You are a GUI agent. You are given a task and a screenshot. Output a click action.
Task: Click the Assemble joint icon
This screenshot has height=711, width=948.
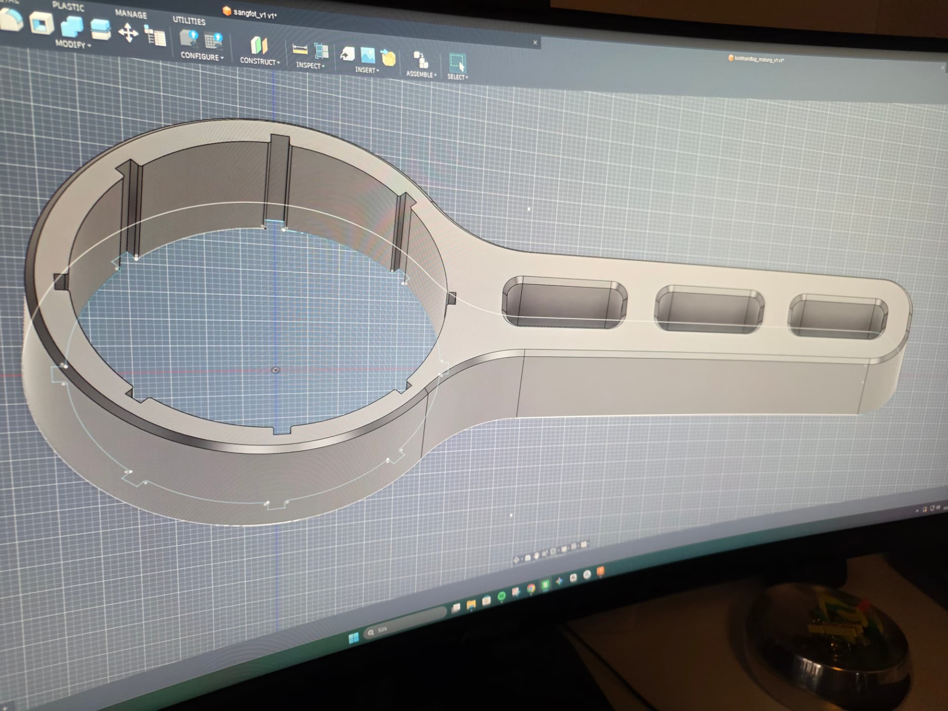pyautogui.click(x=421, y=60)
